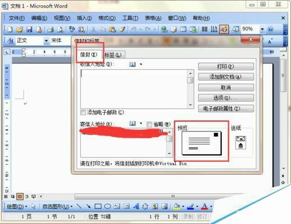291x224 pixels.
Task: Select the 信封 tab
Action: [x=88, y=55]
